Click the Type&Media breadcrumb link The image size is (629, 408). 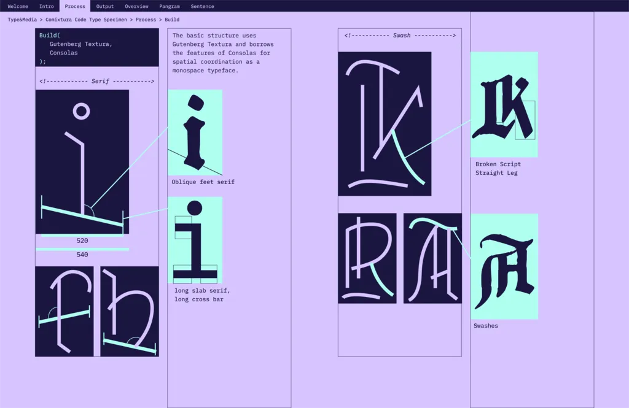click(x=22, y=20)
